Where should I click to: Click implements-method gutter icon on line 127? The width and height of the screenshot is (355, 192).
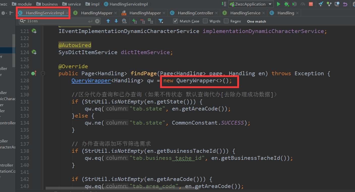(34, 73)
